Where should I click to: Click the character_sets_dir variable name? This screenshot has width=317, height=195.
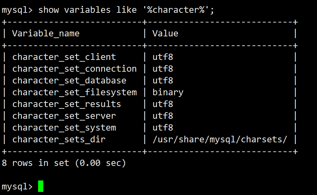tap(59, 140)
